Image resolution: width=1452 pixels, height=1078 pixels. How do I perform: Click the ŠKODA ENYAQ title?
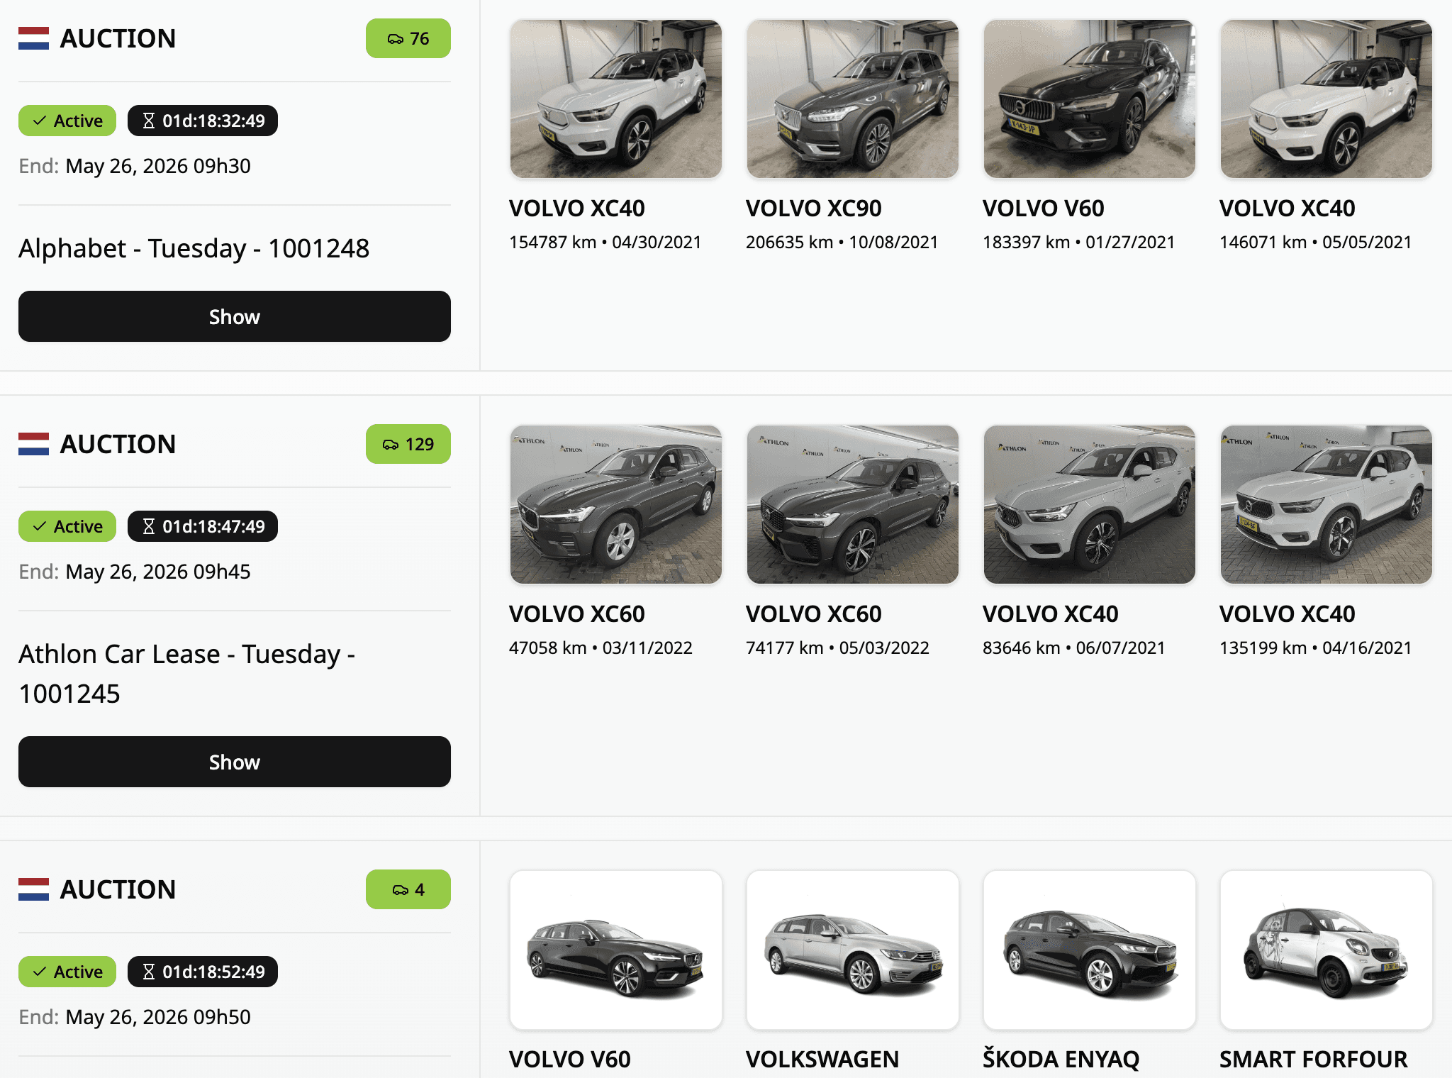tap(1061, 1060)
